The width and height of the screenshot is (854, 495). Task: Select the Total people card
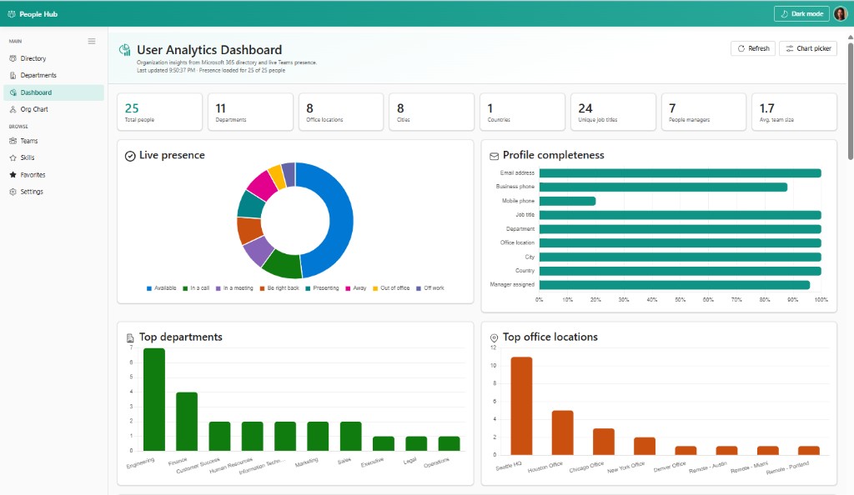pos(159,112)
